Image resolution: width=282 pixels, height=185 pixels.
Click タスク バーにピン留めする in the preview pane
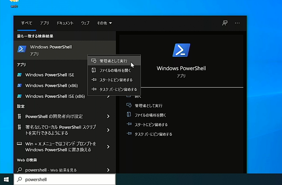(153, 134)
